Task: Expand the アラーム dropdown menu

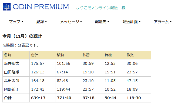Action: point(163,22)
